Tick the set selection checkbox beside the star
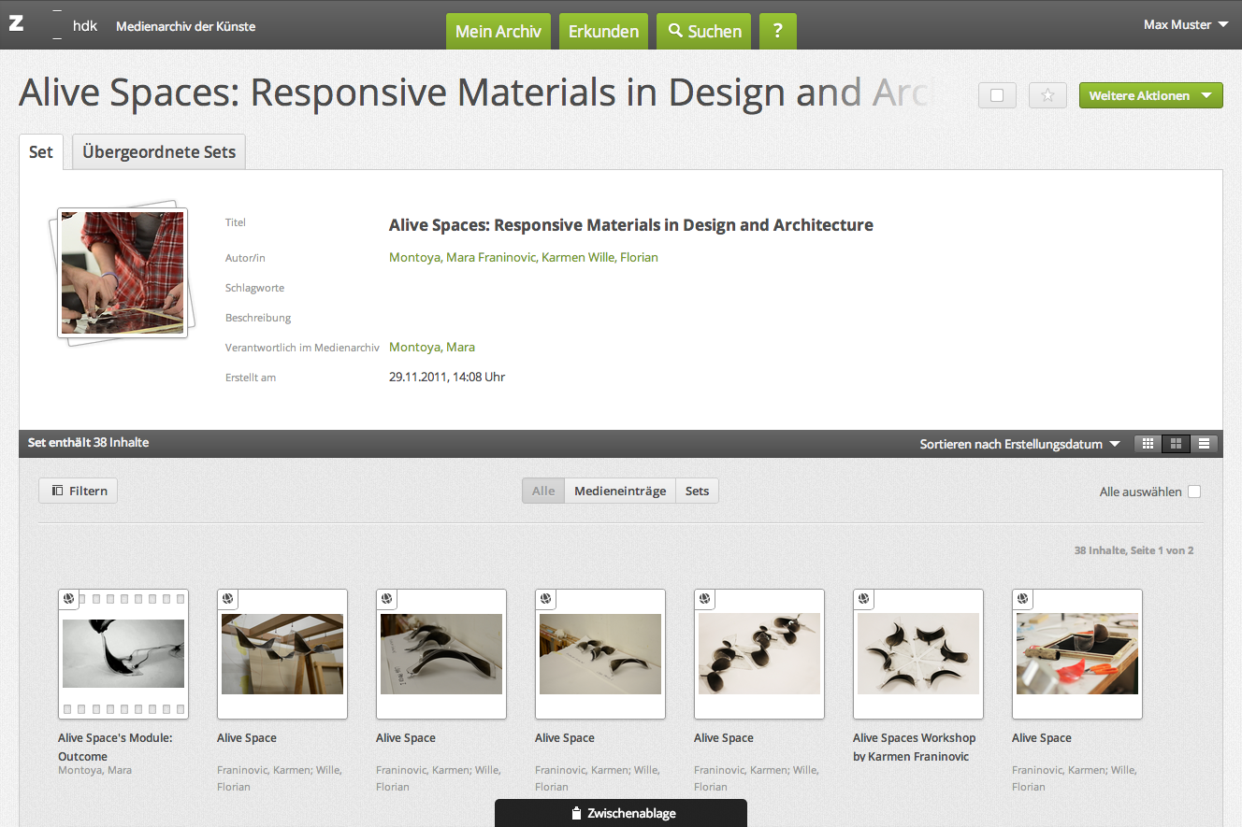 [997, 95]
